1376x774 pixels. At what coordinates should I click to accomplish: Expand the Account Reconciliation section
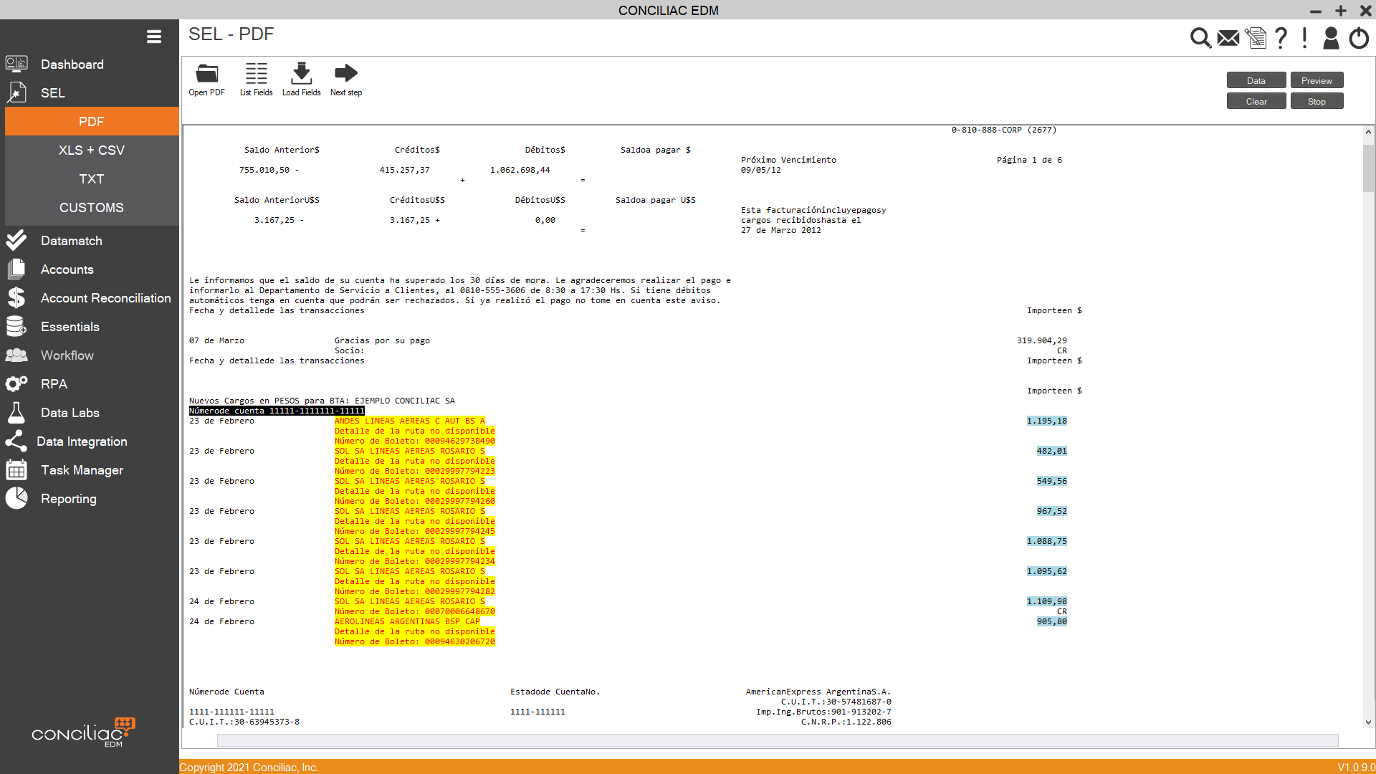[x=105, y=298]
